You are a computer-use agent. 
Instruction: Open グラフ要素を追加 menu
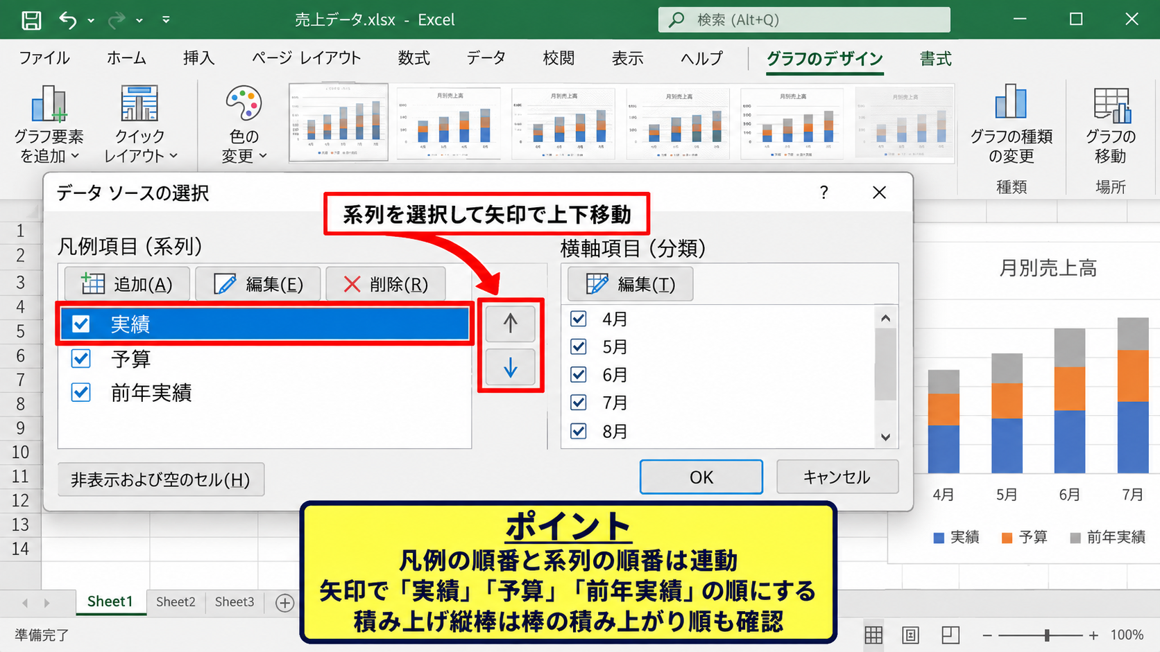pos(49,125)
